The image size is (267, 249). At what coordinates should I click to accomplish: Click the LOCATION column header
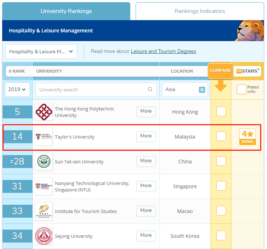(182, 71)
